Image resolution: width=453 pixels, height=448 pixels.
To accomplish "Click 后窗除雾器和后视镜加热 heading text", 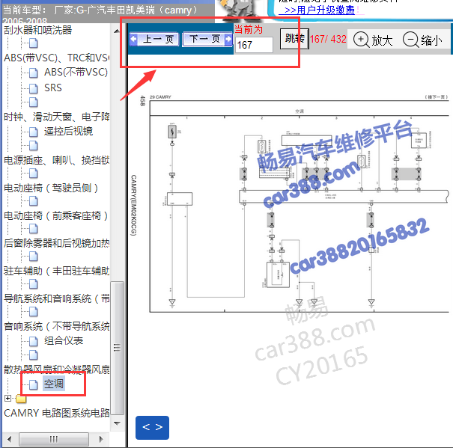I will 57,243.
